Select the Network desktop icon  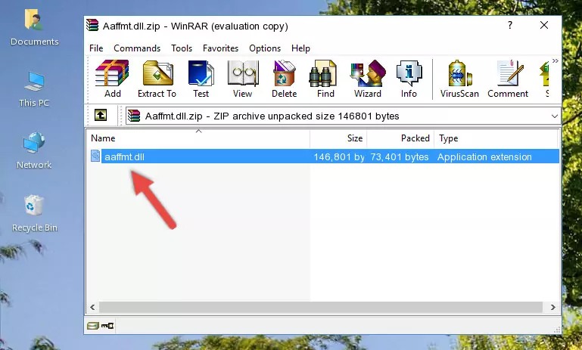[34, 150]
